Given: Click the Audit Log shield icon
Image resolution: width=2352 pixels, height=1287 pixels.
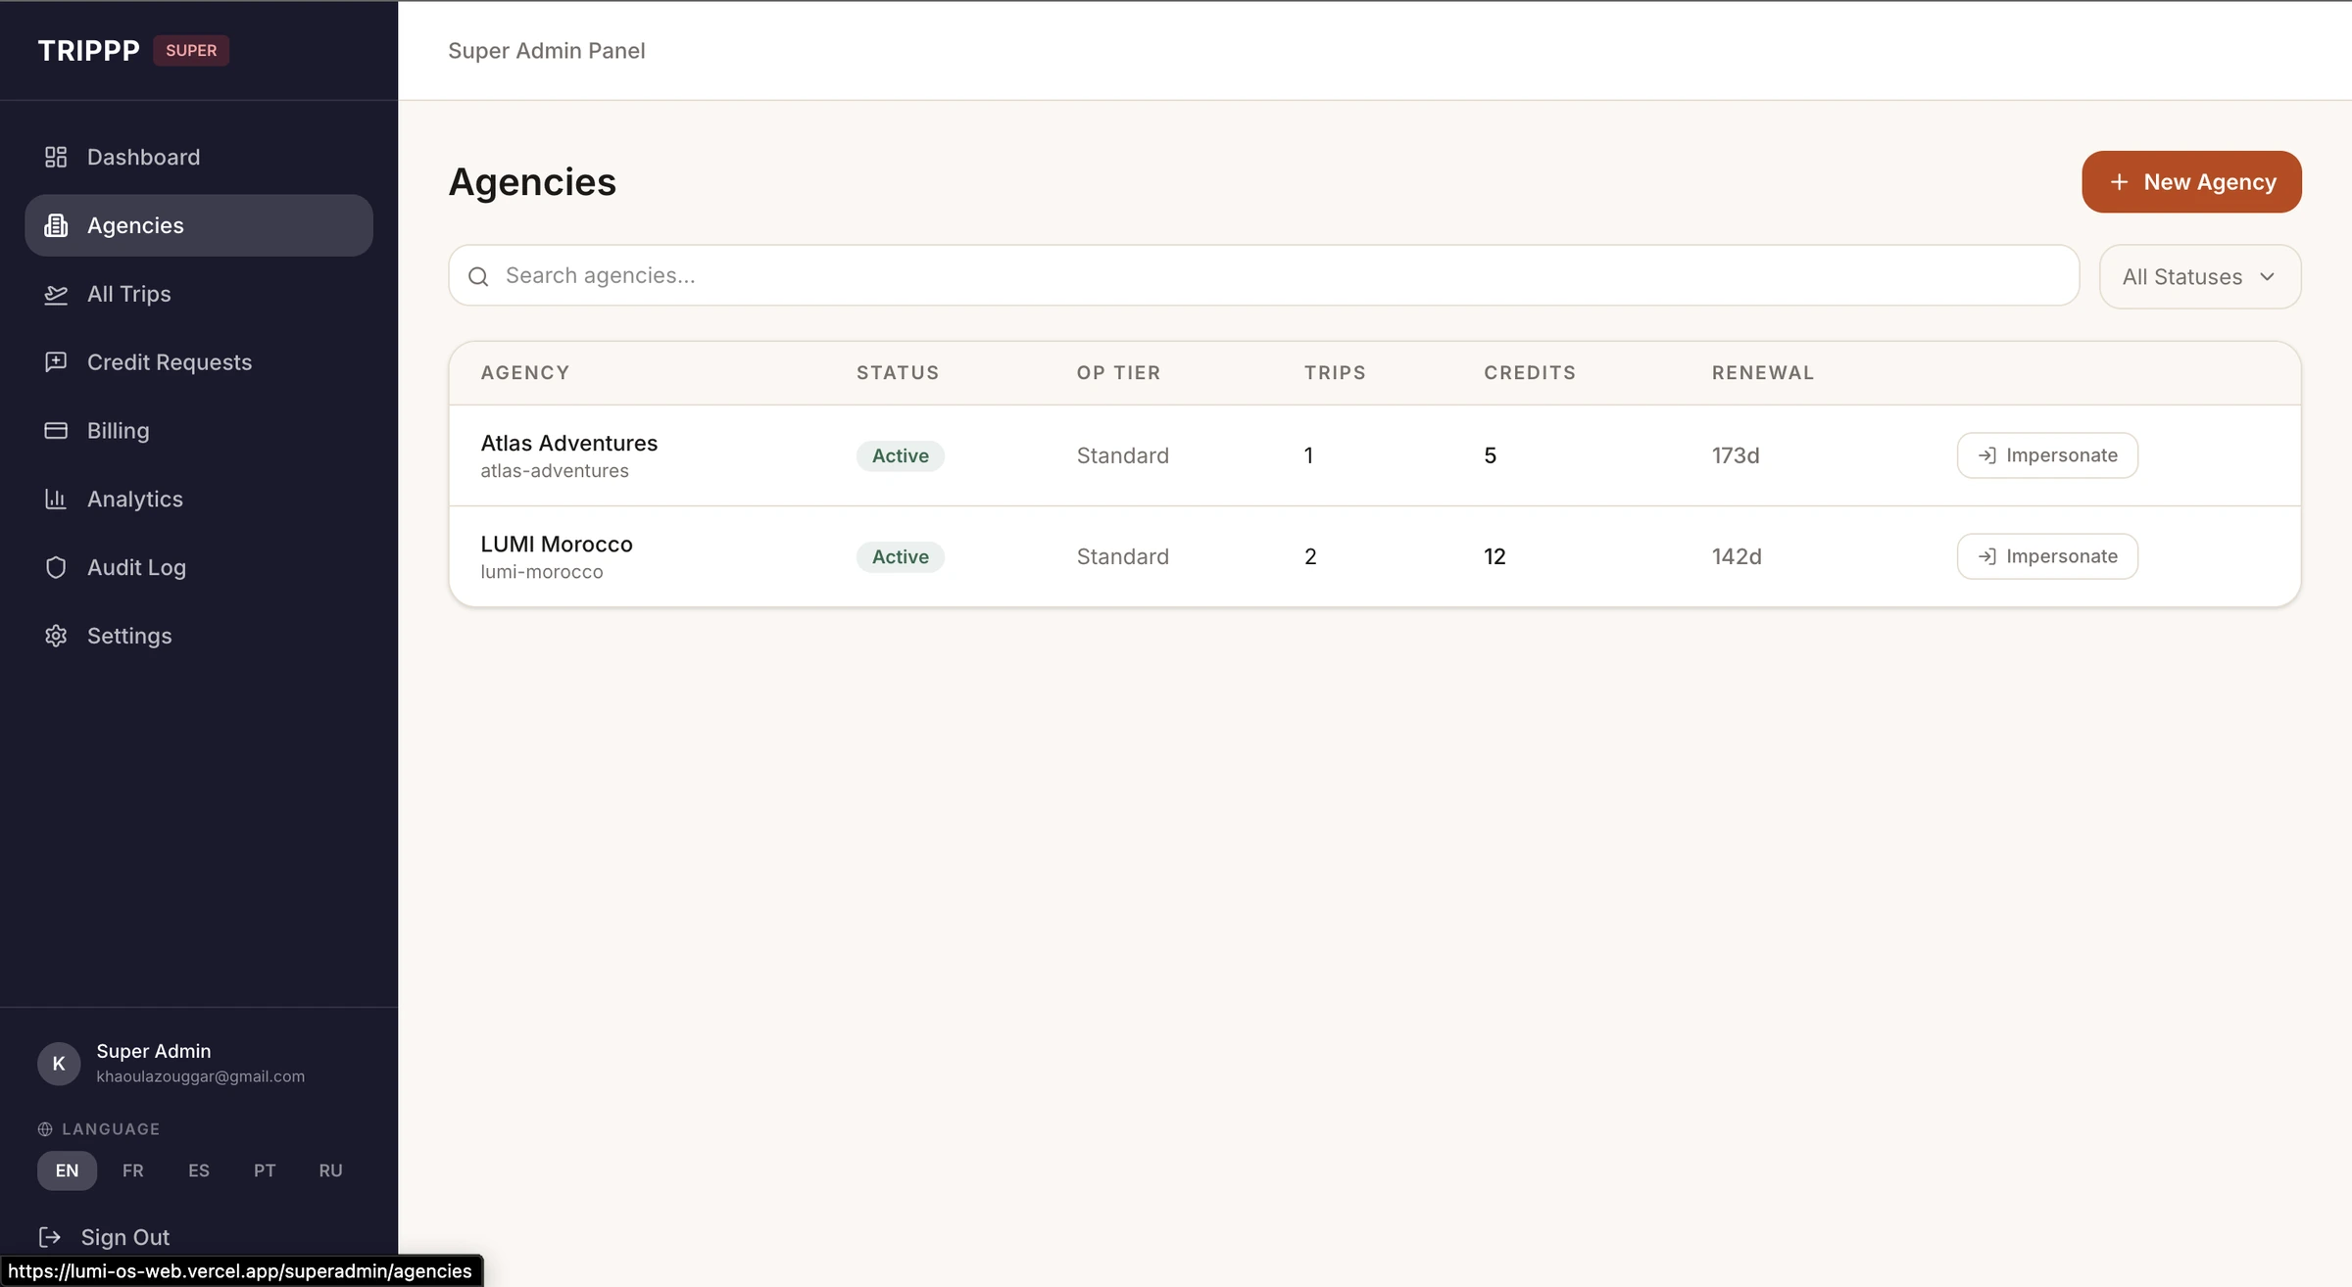Looking at the screenshot, I should (x=56, y=567).
